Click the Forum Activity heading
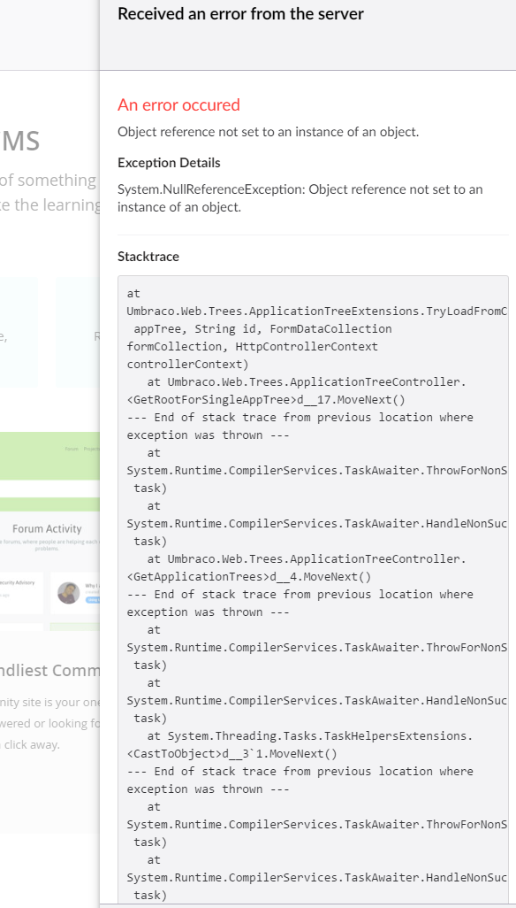 tap(47, 528)
